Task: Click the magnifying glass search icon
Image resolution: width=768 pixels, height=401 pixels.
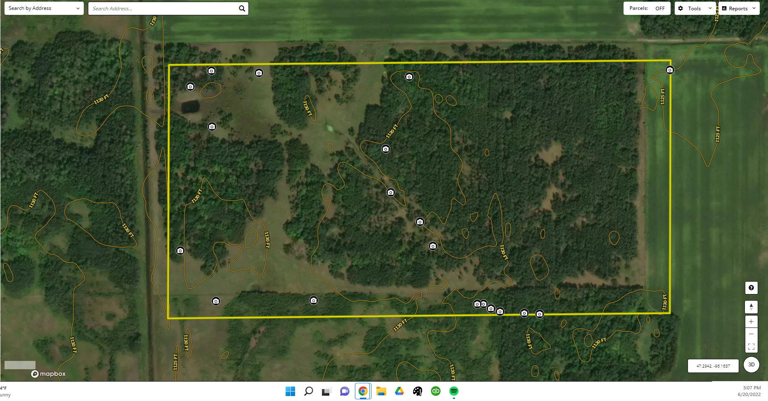Action: [242, 9]
